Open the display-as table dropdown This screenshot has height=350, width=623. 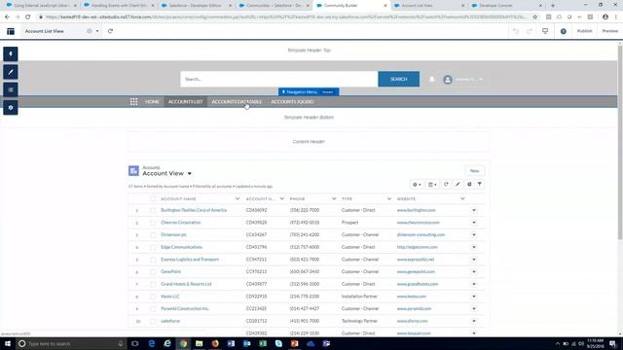pos(432,184)
